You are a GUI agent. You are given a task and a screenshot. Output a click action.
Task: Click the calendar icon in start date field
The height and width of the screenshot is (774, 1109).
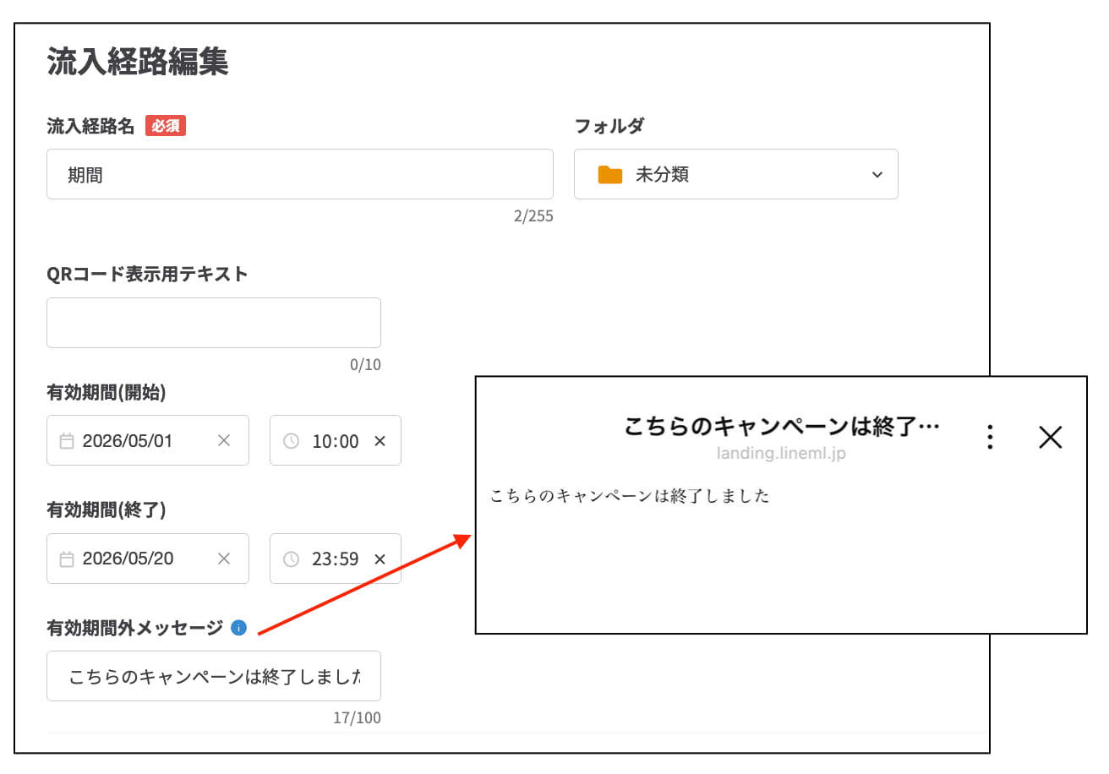tap(67, 441)
